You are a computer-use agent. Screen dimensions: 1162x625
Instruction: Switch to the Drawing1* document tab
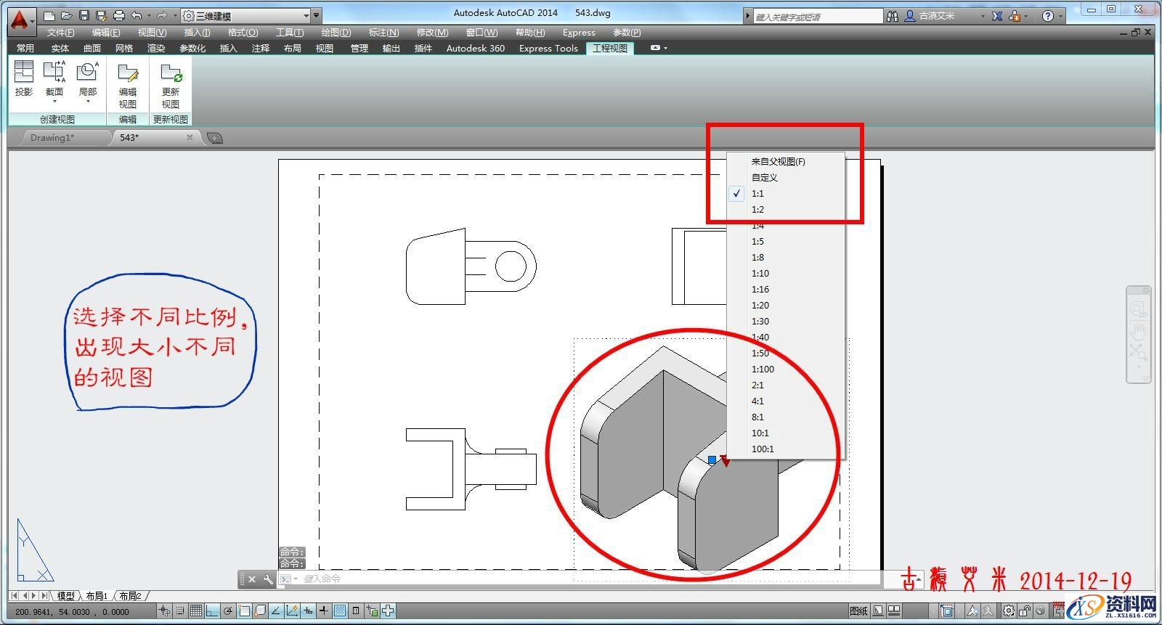(52, 137)
